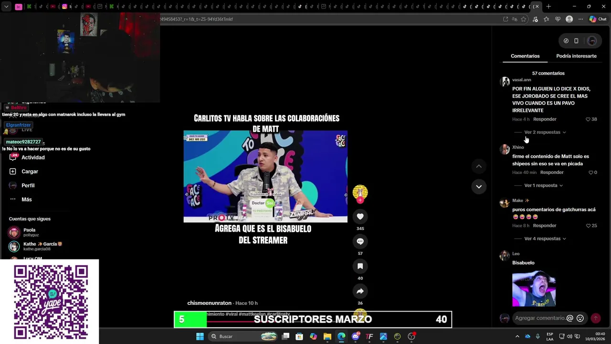Open Edge Copilot Chat button

[598, 19]
